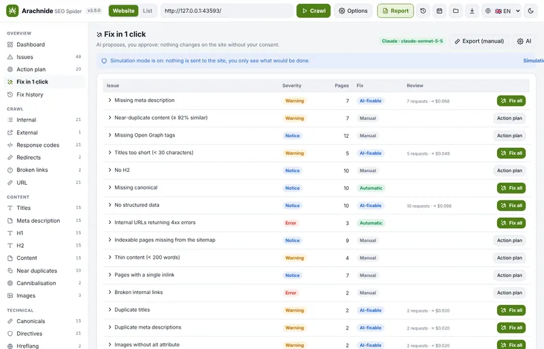The width and height of the screenshot is (544, 349).
Task: Switch to Website mode tab
Action: (123, 11)
